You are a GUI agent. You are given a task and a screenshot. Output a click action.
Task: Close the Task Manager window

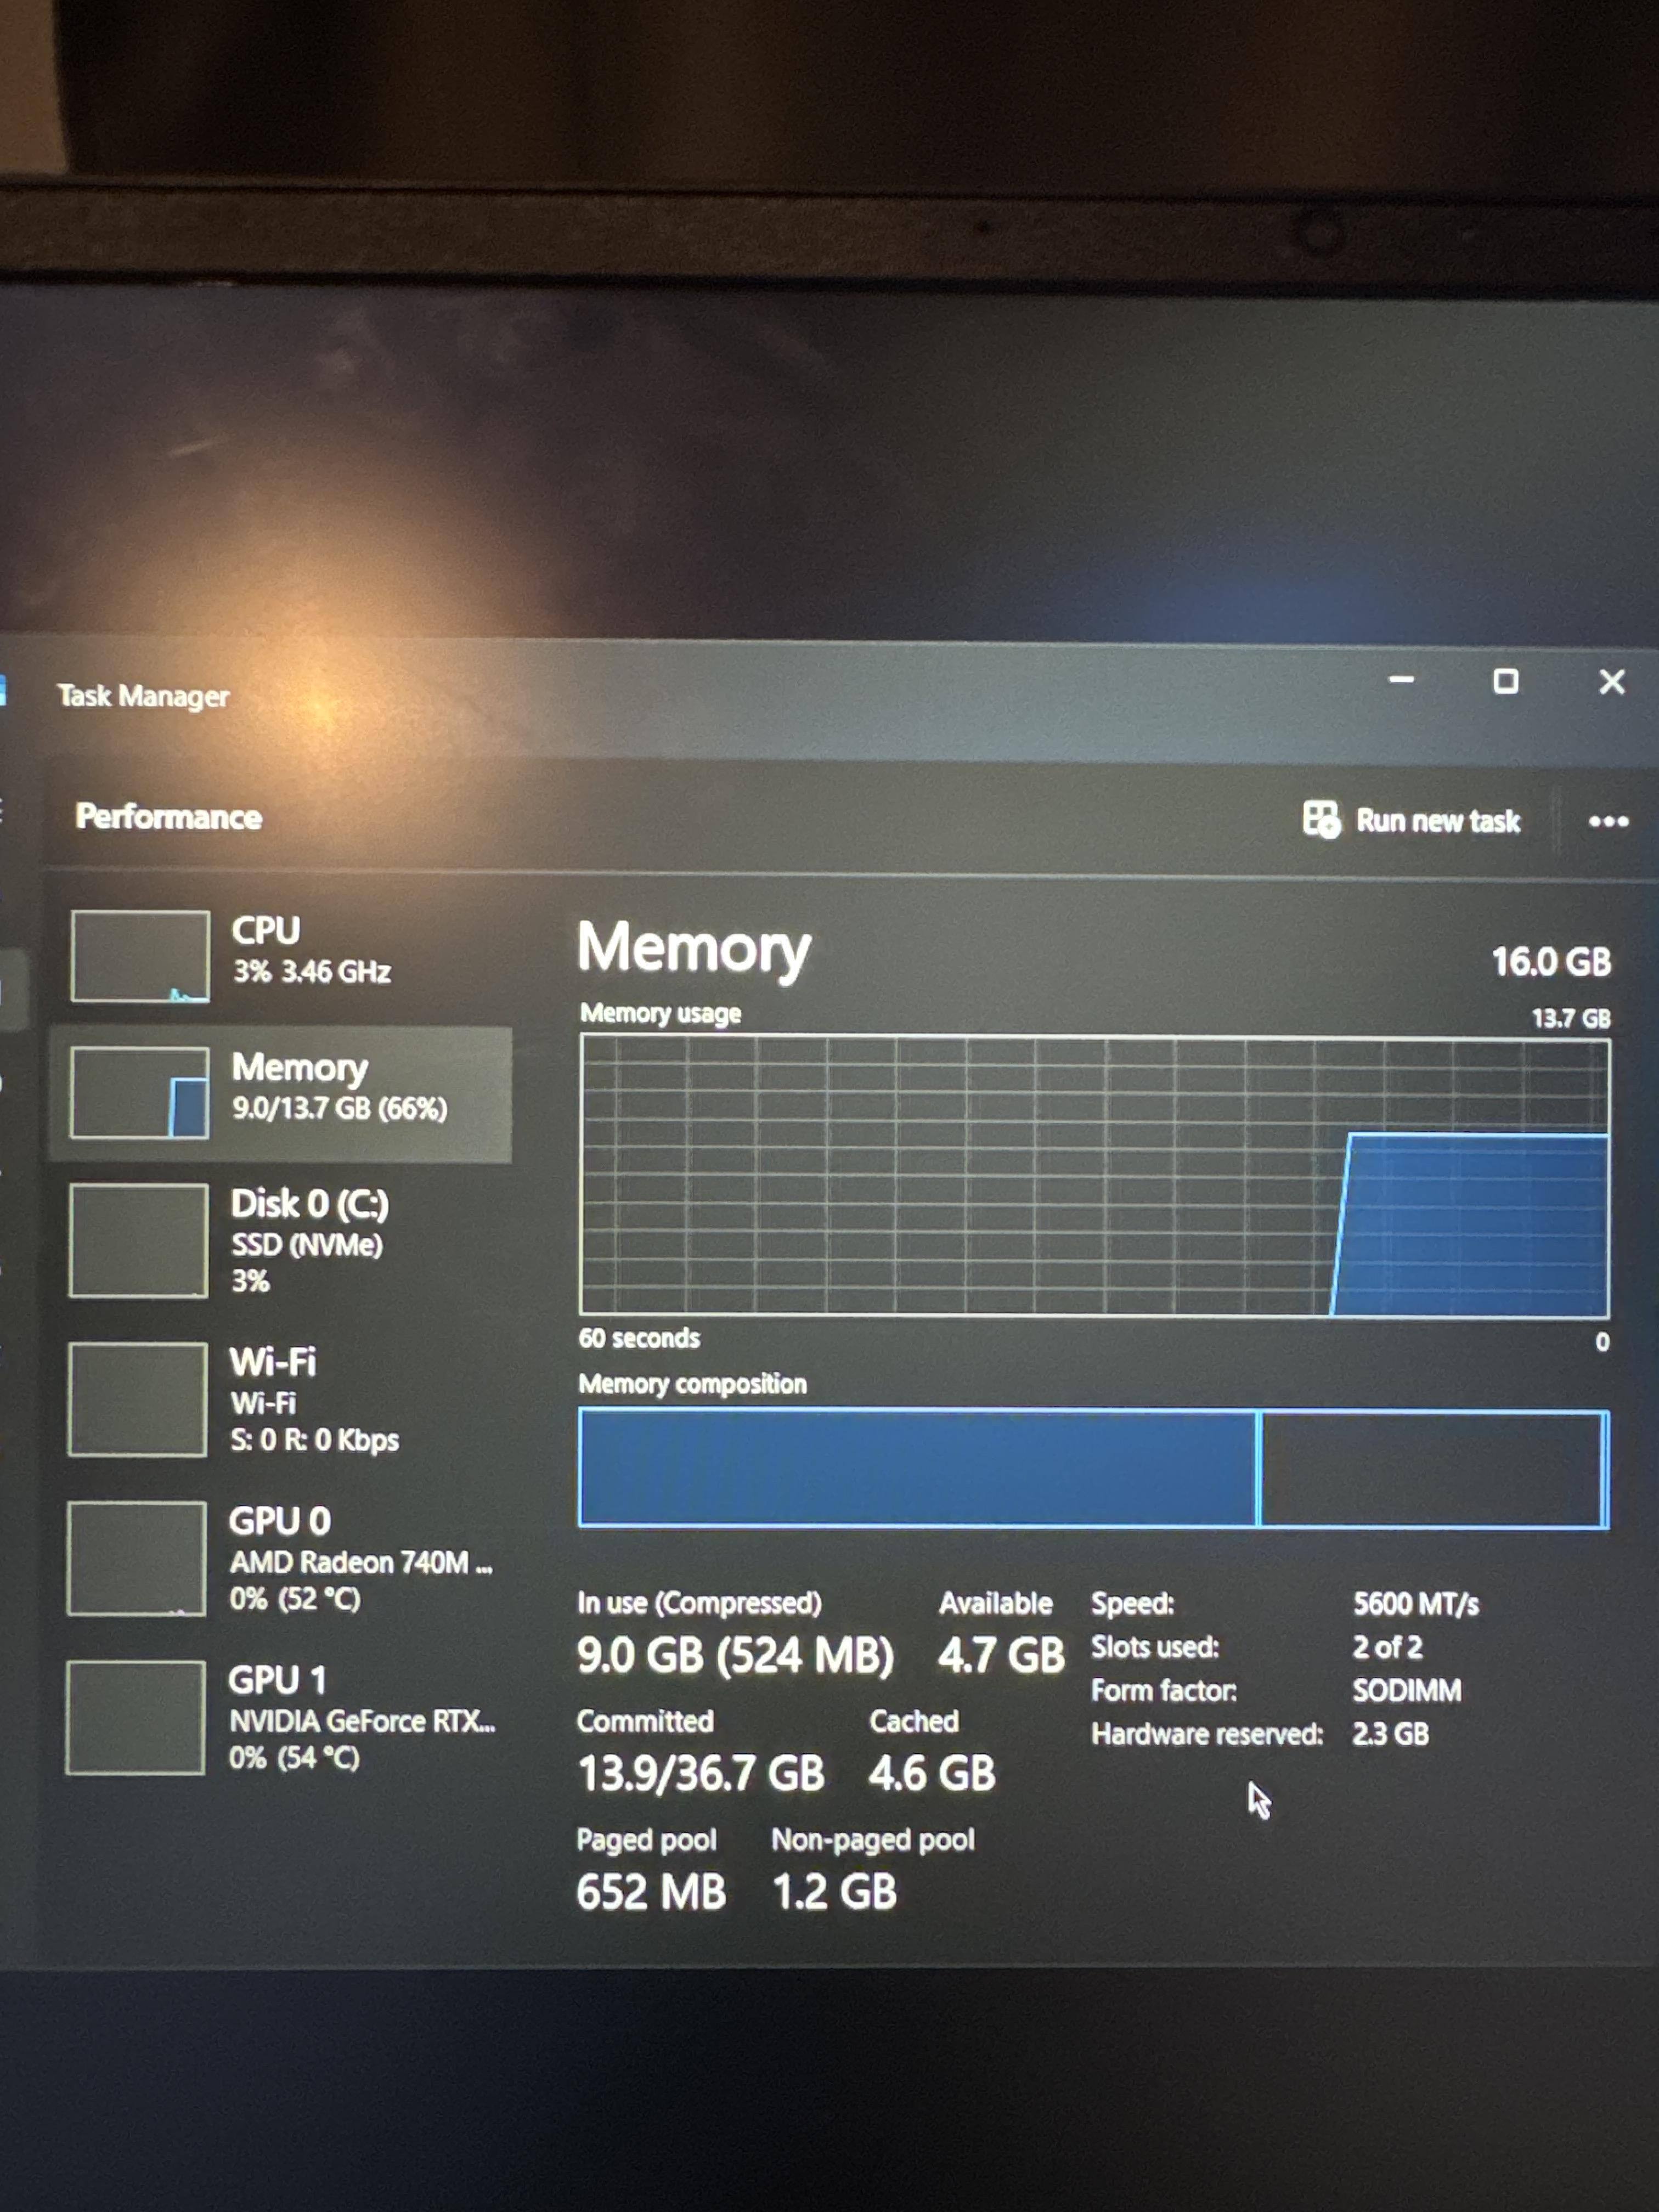pyautogui.click(x=1611, y=682)
